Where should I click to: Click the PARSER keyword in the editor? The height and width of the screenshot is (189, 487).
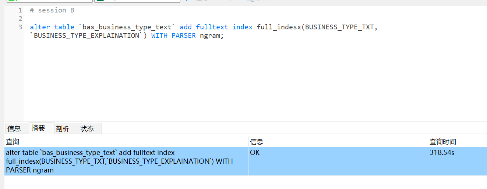coord(183,36)
